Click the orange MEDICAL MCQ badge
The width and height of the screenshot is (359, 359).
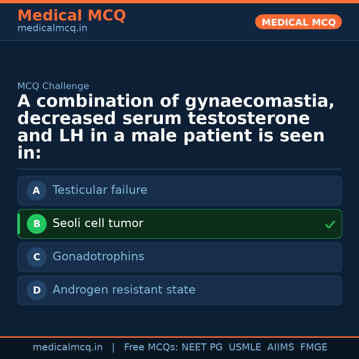coord(298,22)
